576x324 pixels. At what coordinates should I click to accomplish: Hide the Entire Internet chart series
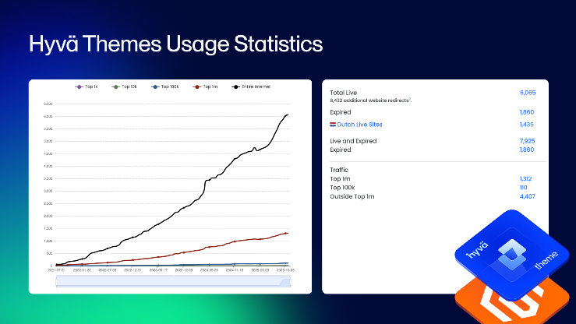click(251, 86)
